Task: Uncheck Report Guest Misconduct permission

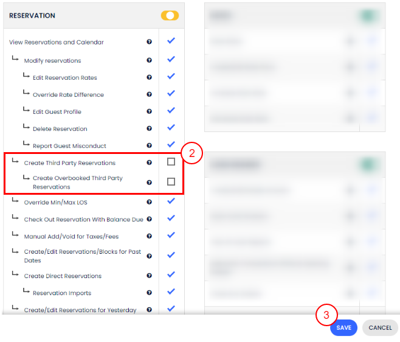Action: tap(171, 144)
